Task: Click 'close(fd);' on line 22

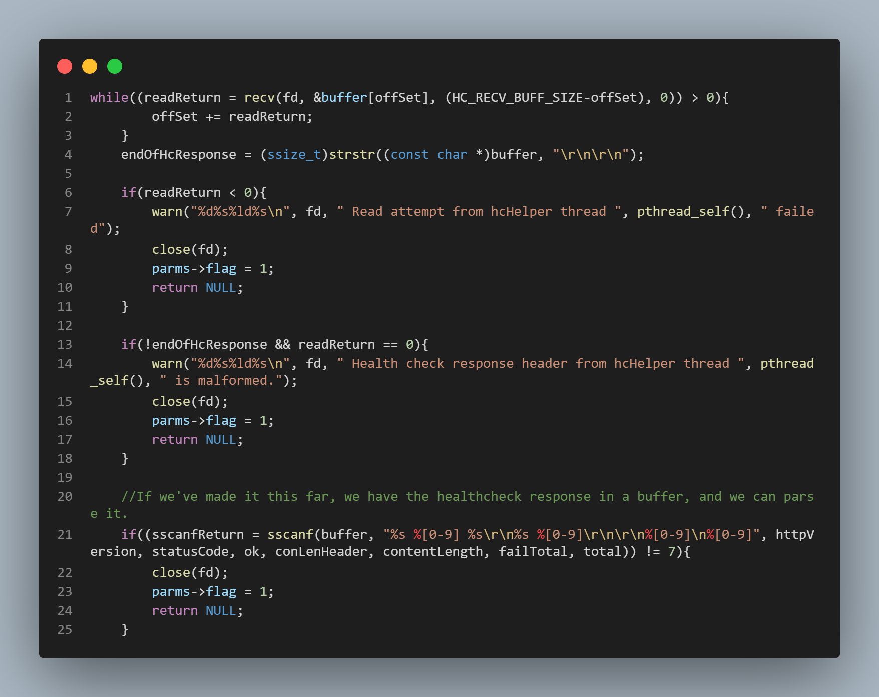Action: coord(190,572)
